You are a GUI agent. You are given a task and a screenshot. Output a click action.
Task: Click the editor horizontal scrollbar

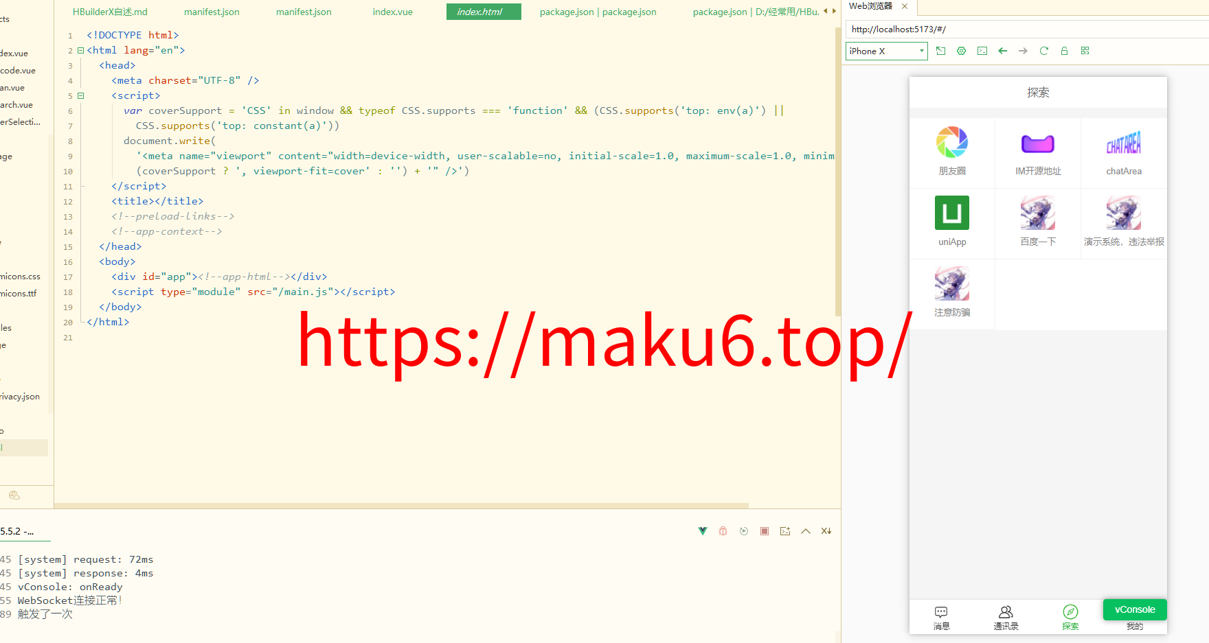(x=401, y=506)
